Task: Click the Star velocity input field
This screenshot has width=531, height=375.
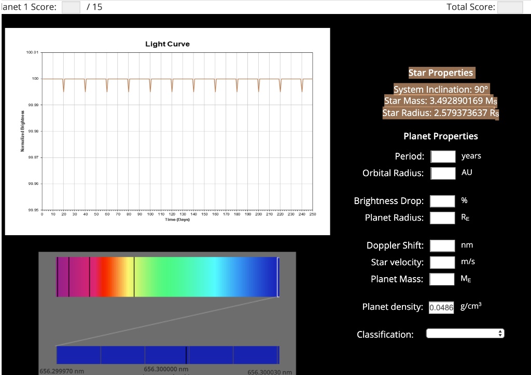Action: coord(442,262)
